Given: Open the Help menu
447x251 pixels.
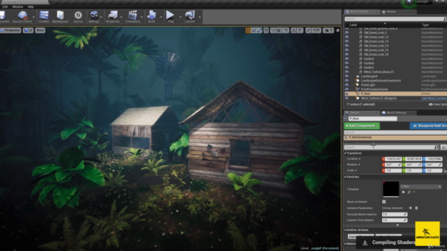Looking at the screenshot, I should pyautogui.click(x=31, y=6).
